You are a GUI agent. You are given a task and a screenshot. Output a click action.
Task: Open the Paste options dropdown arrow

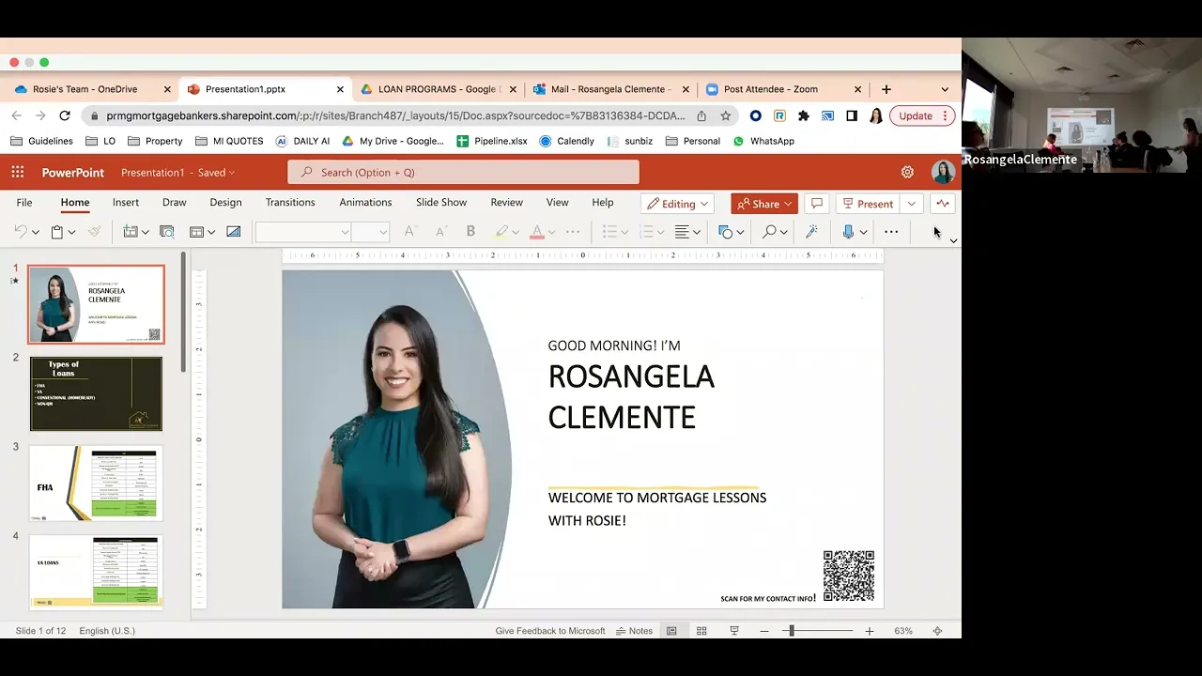71,232
